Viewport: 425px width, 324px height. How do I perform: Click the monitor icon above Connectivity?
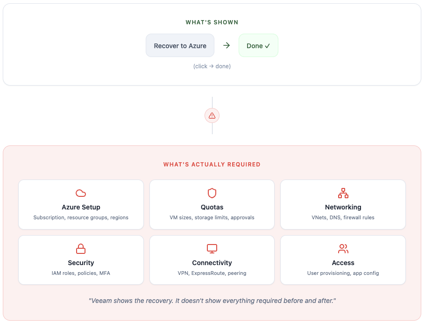click(x=212, y=249)
